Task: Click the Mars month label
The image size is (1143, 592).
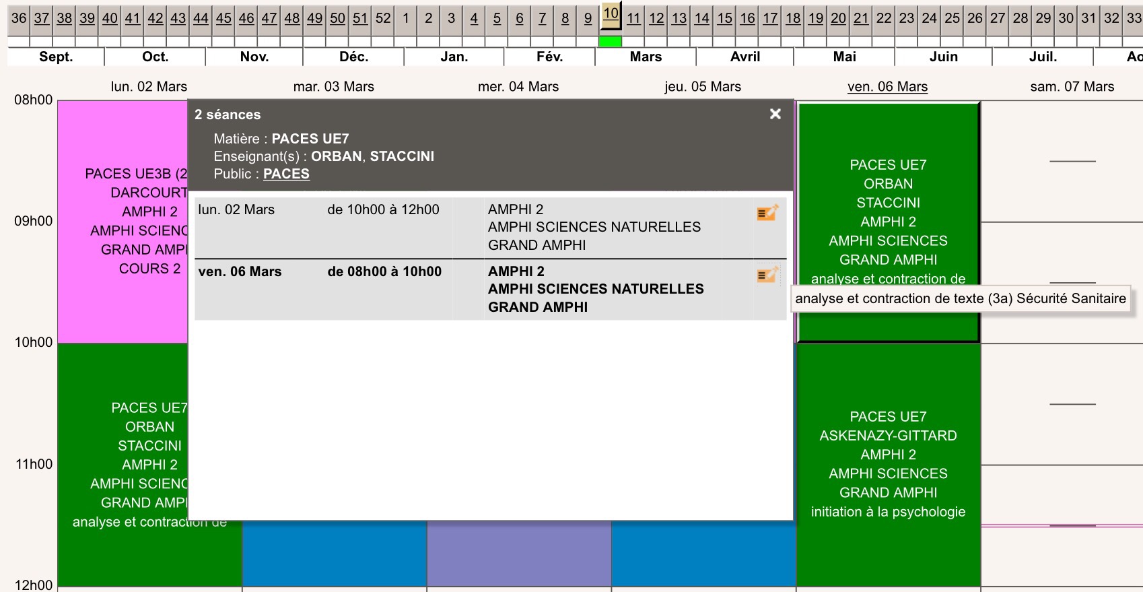Action: click(646, 57)
